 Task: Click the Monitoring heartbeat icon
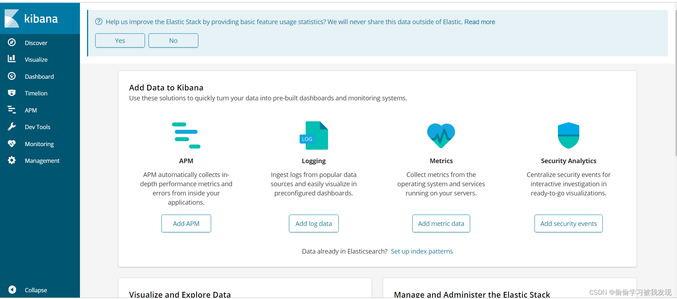pyautogui.click(x=12, y=143)
